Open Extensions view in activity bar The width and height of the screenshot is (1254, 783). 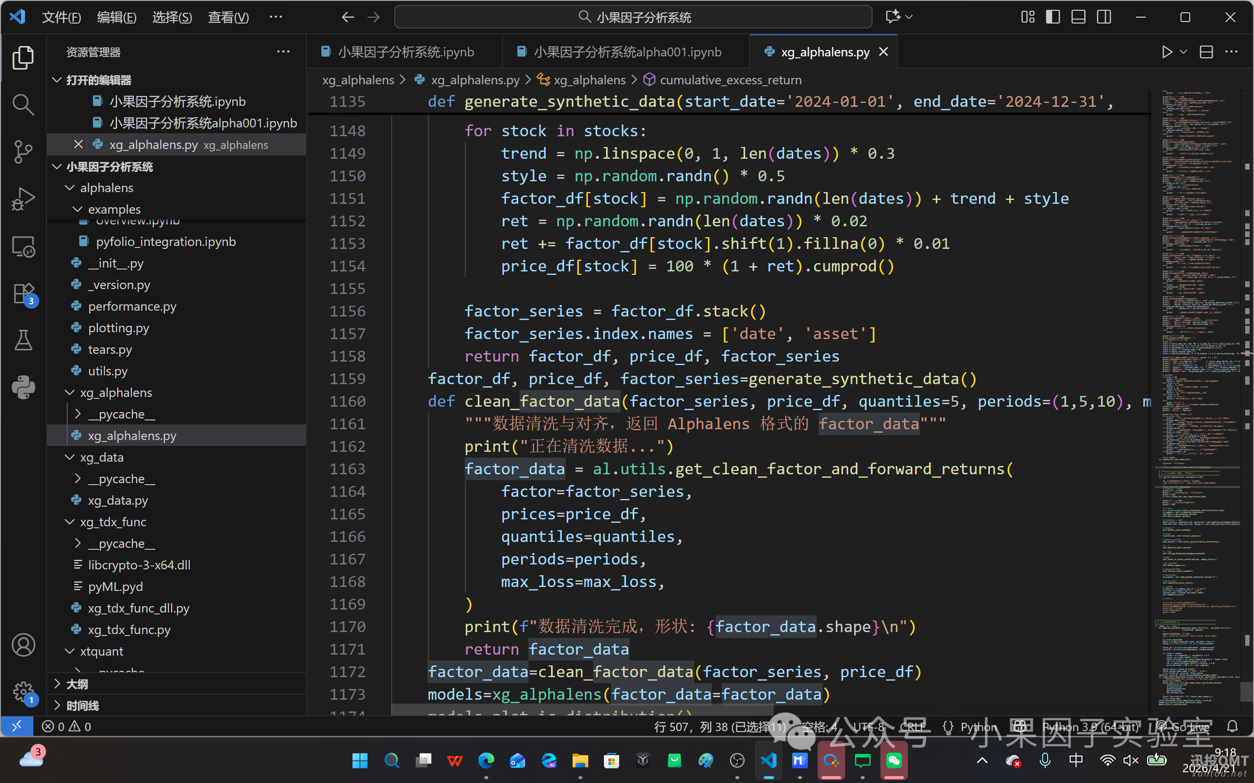point(23,294)
